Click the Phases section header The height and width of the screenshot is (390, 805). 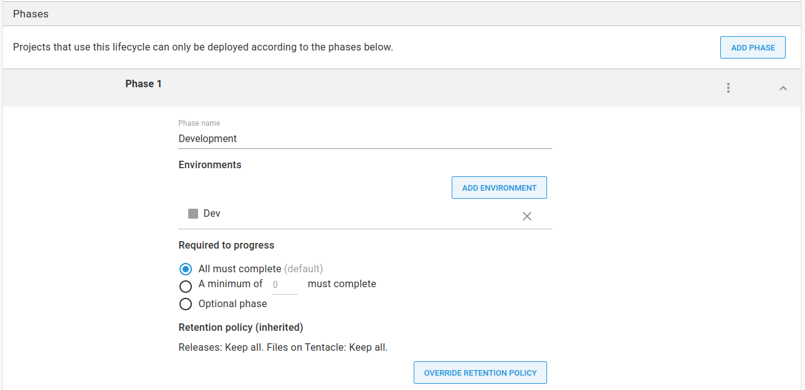click(x=31, y=13)
